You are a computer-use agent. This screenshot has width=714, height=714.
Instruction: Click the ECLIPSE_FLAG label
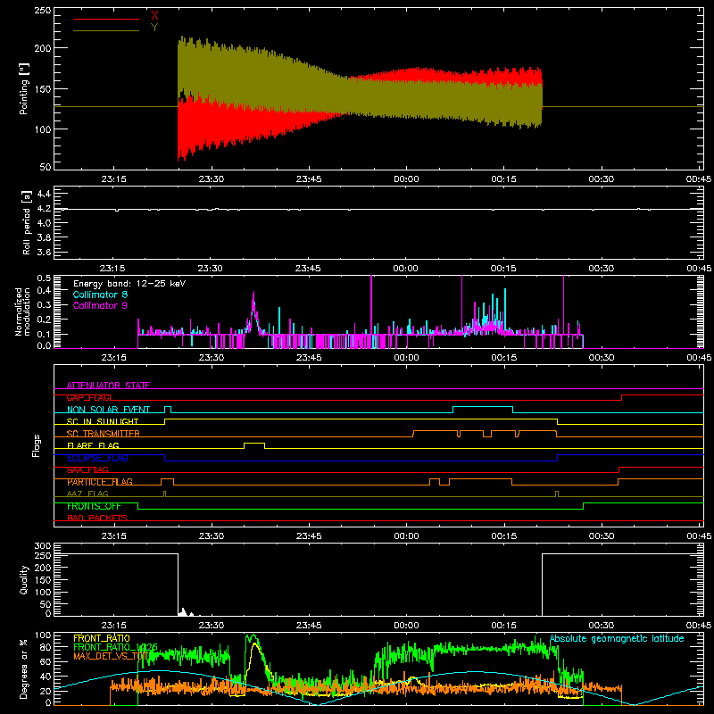pyautogui.click(x=97, y=458)
